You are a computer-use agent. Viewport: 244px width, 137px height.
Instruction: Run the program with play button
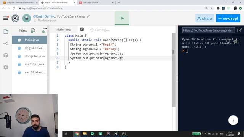coord(122,18)
